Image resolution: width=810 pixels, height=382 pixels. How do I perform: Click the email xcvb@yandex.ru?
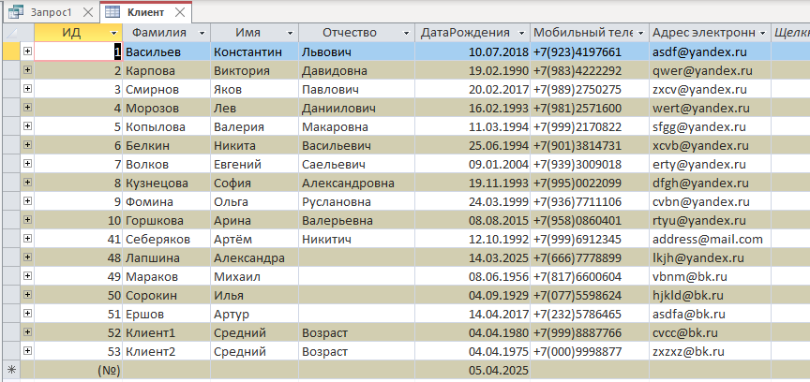pyautogui.click(x=710, y=145)
